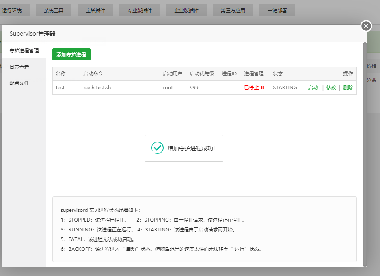This screenshot has width=380, height=276.
Task: Toggle the 已停止 process status
Action: pos(251,88)
